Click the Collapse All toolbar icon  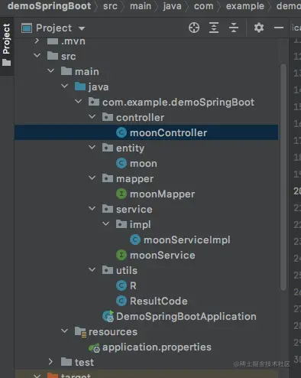click(234, 28)
